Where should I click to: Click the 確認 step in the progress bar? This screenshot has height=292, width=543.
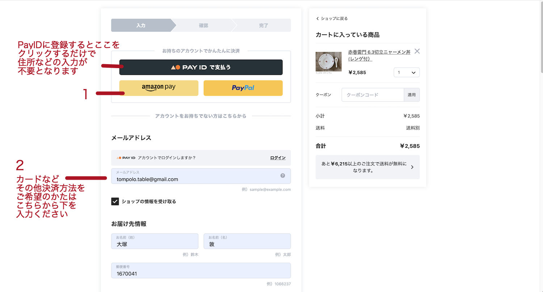[203, 25]
